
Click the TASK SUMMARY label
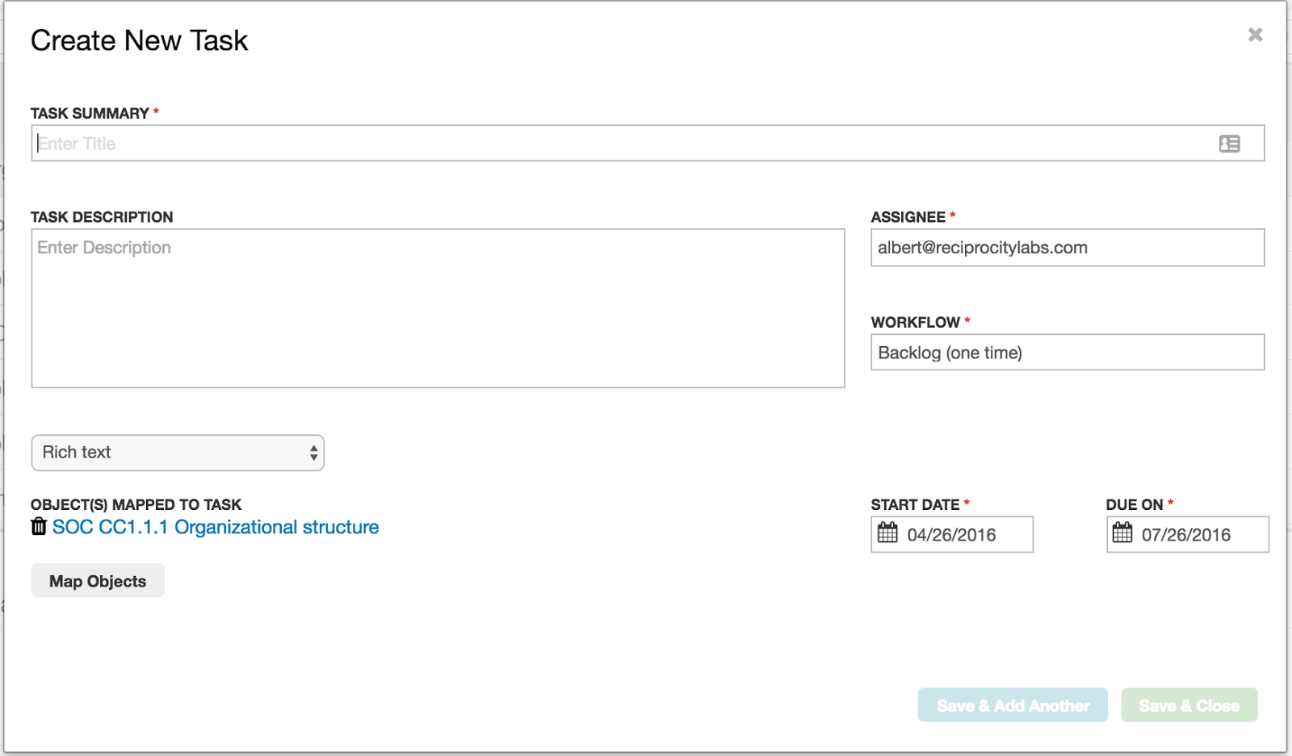[x=90, y=114]
